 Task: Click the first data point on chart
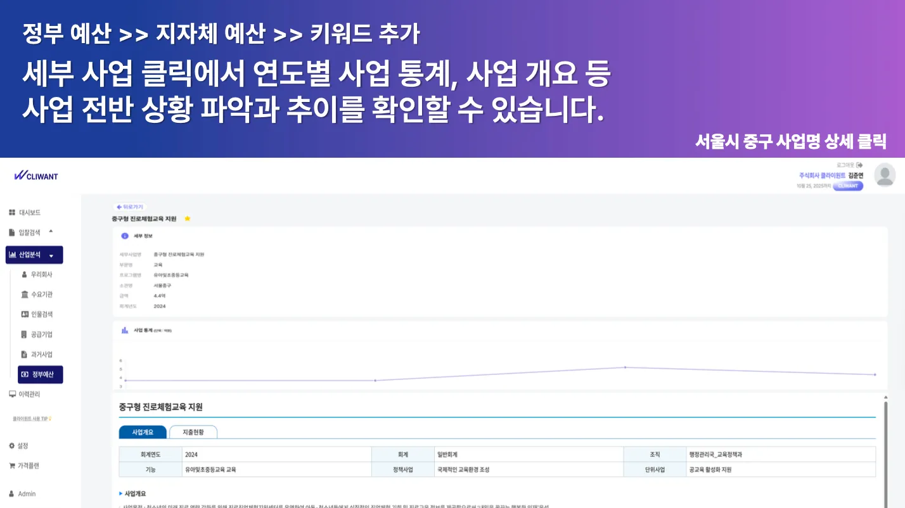(x=125, y=381)
